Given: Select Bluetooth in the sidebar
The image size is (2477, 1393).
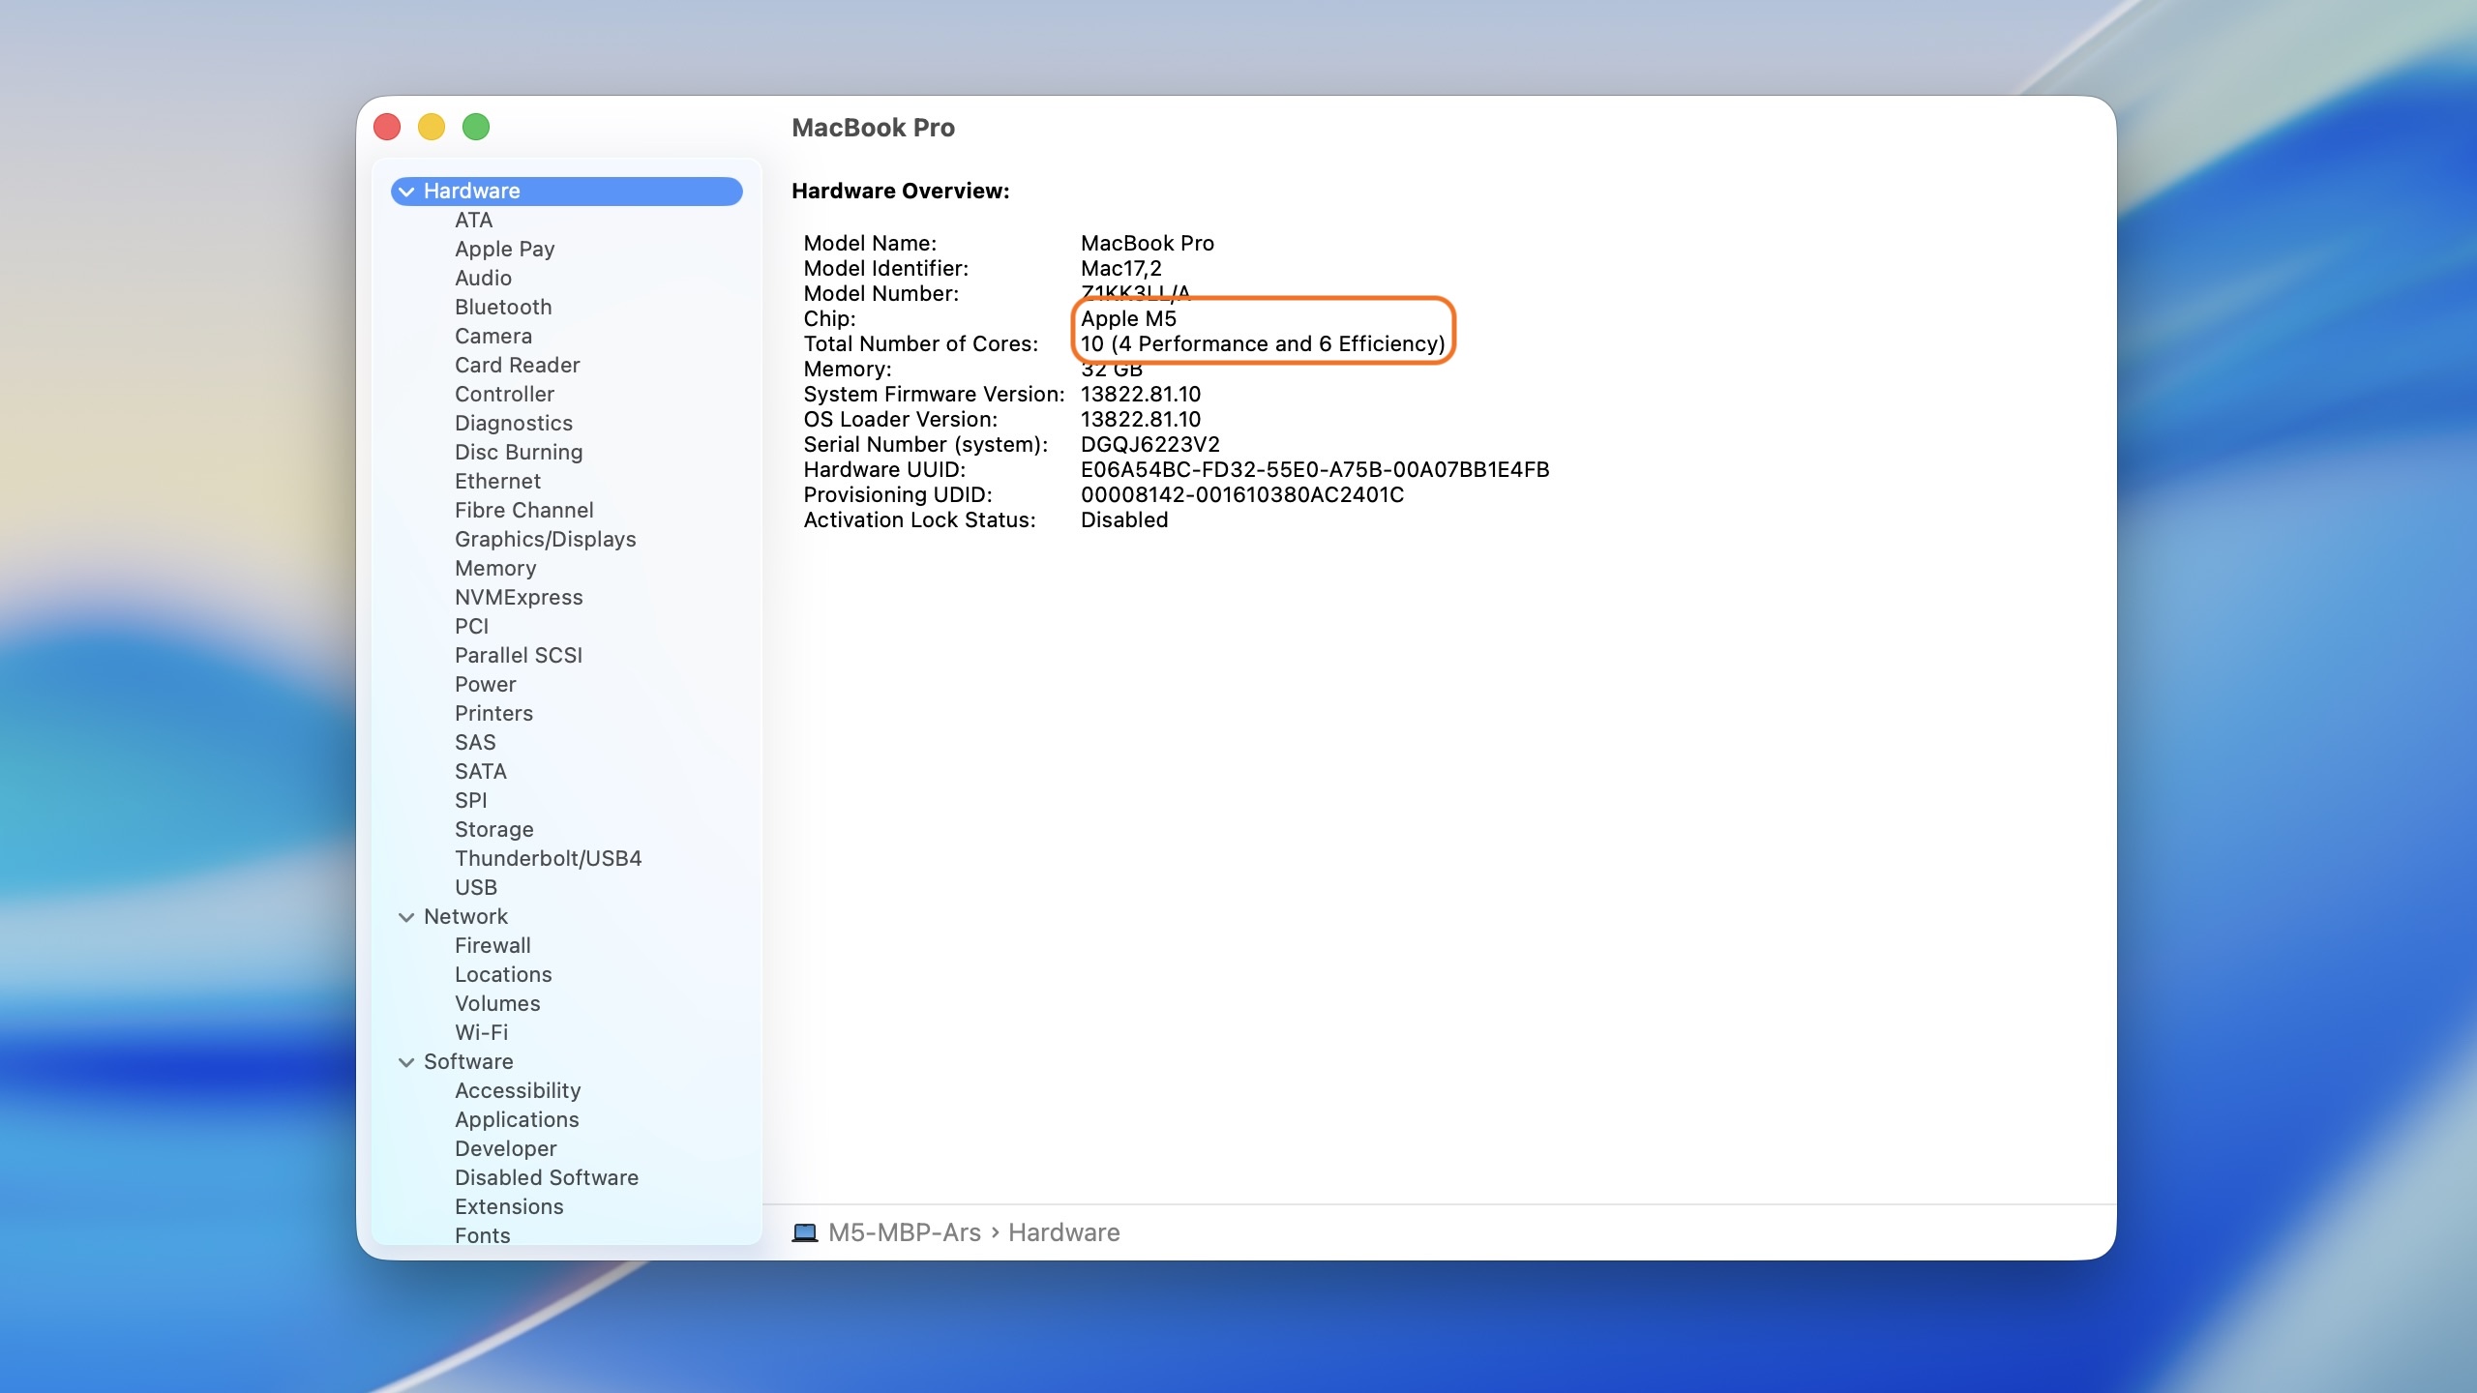Looking at the screenshot, I should pos(503,307).
